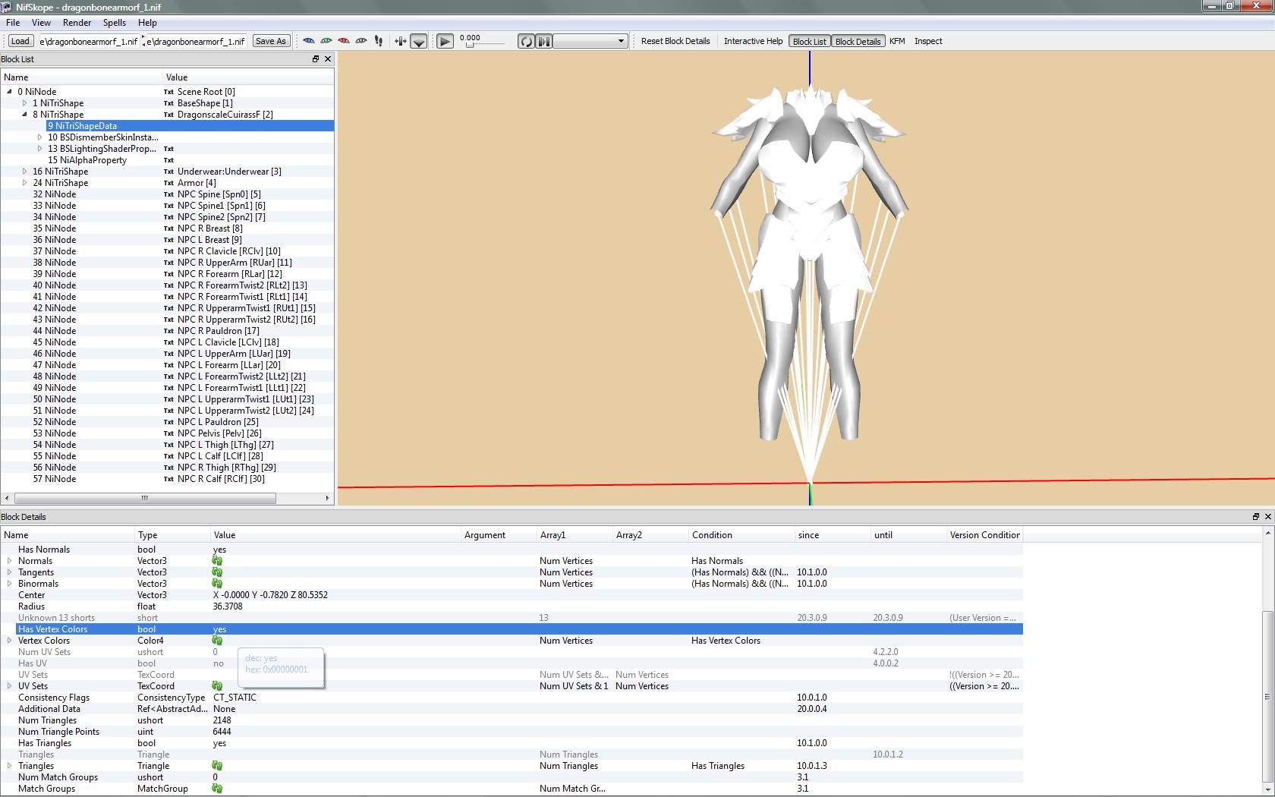Click the Consistency Flags value CT_STATIC
This screenshot has width=1275, height=797.
coord(235,698)
